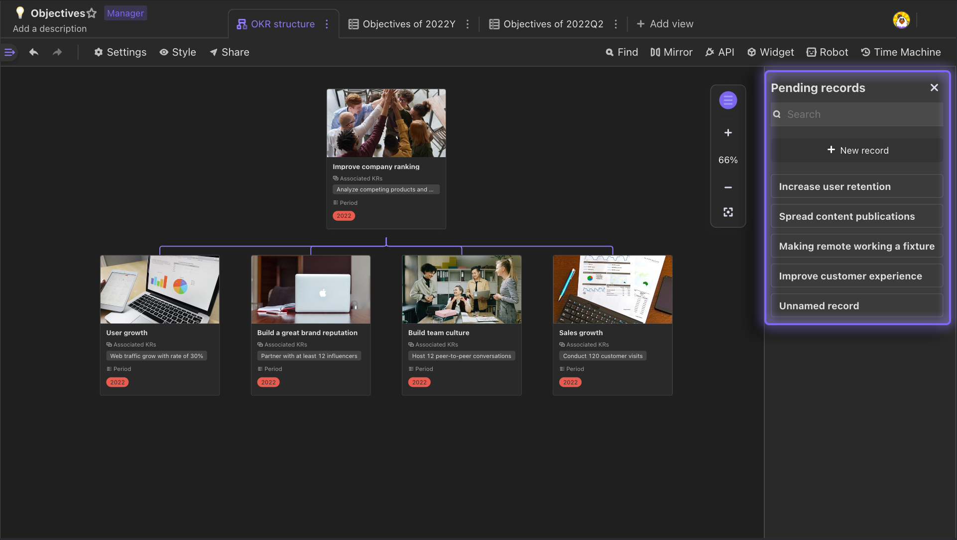This screenshot has width=957, height=540.
Task: Open Time Machine history
Action: coord(901,52)
